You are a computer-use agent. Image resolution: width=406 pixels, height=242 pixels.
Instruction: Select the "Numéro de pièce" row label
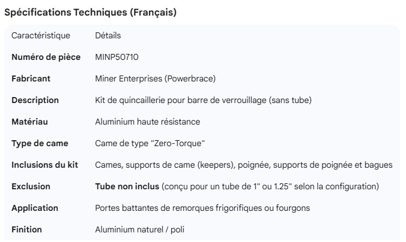click(x=45, y=57)
